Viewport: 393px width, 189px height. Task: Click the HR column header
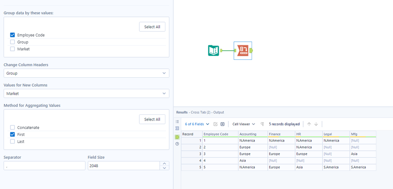point(309,134)
